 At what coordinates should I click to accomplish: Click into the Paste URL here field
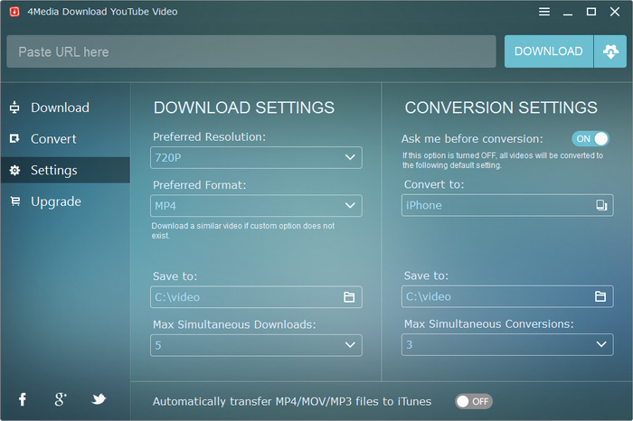251,51
